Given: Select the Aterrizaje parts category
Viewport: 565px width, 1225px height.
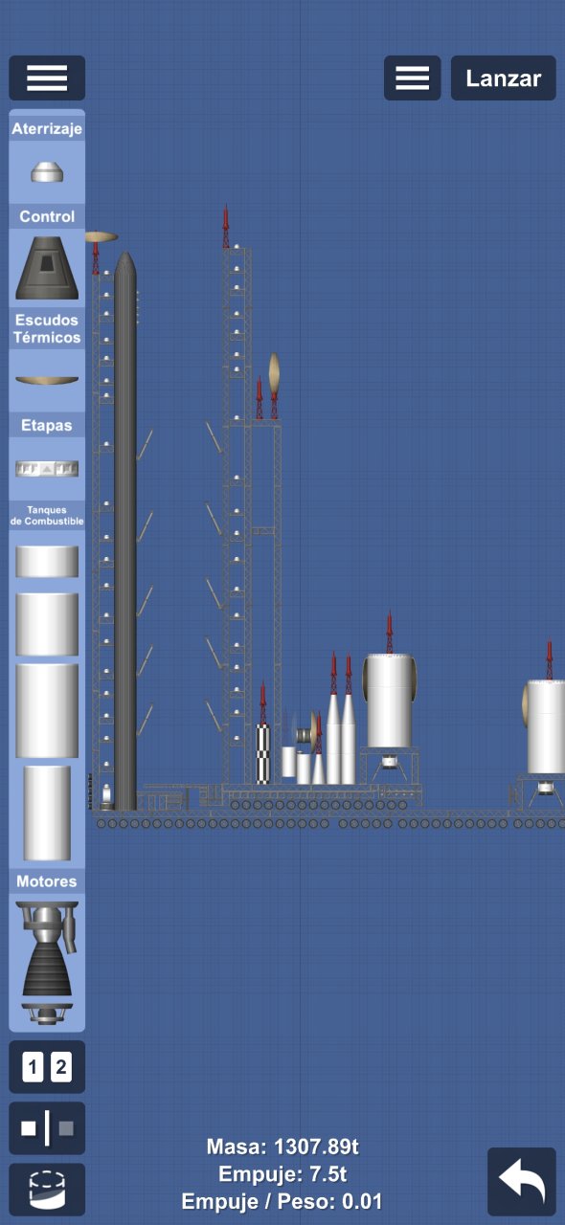Looking at the screenshot, I should [x=47, y=128].
